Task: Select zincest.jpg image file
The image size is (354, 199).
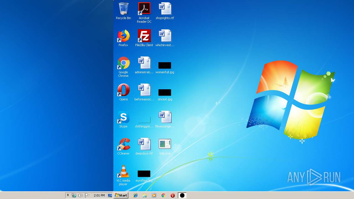Action: (165, 95)
